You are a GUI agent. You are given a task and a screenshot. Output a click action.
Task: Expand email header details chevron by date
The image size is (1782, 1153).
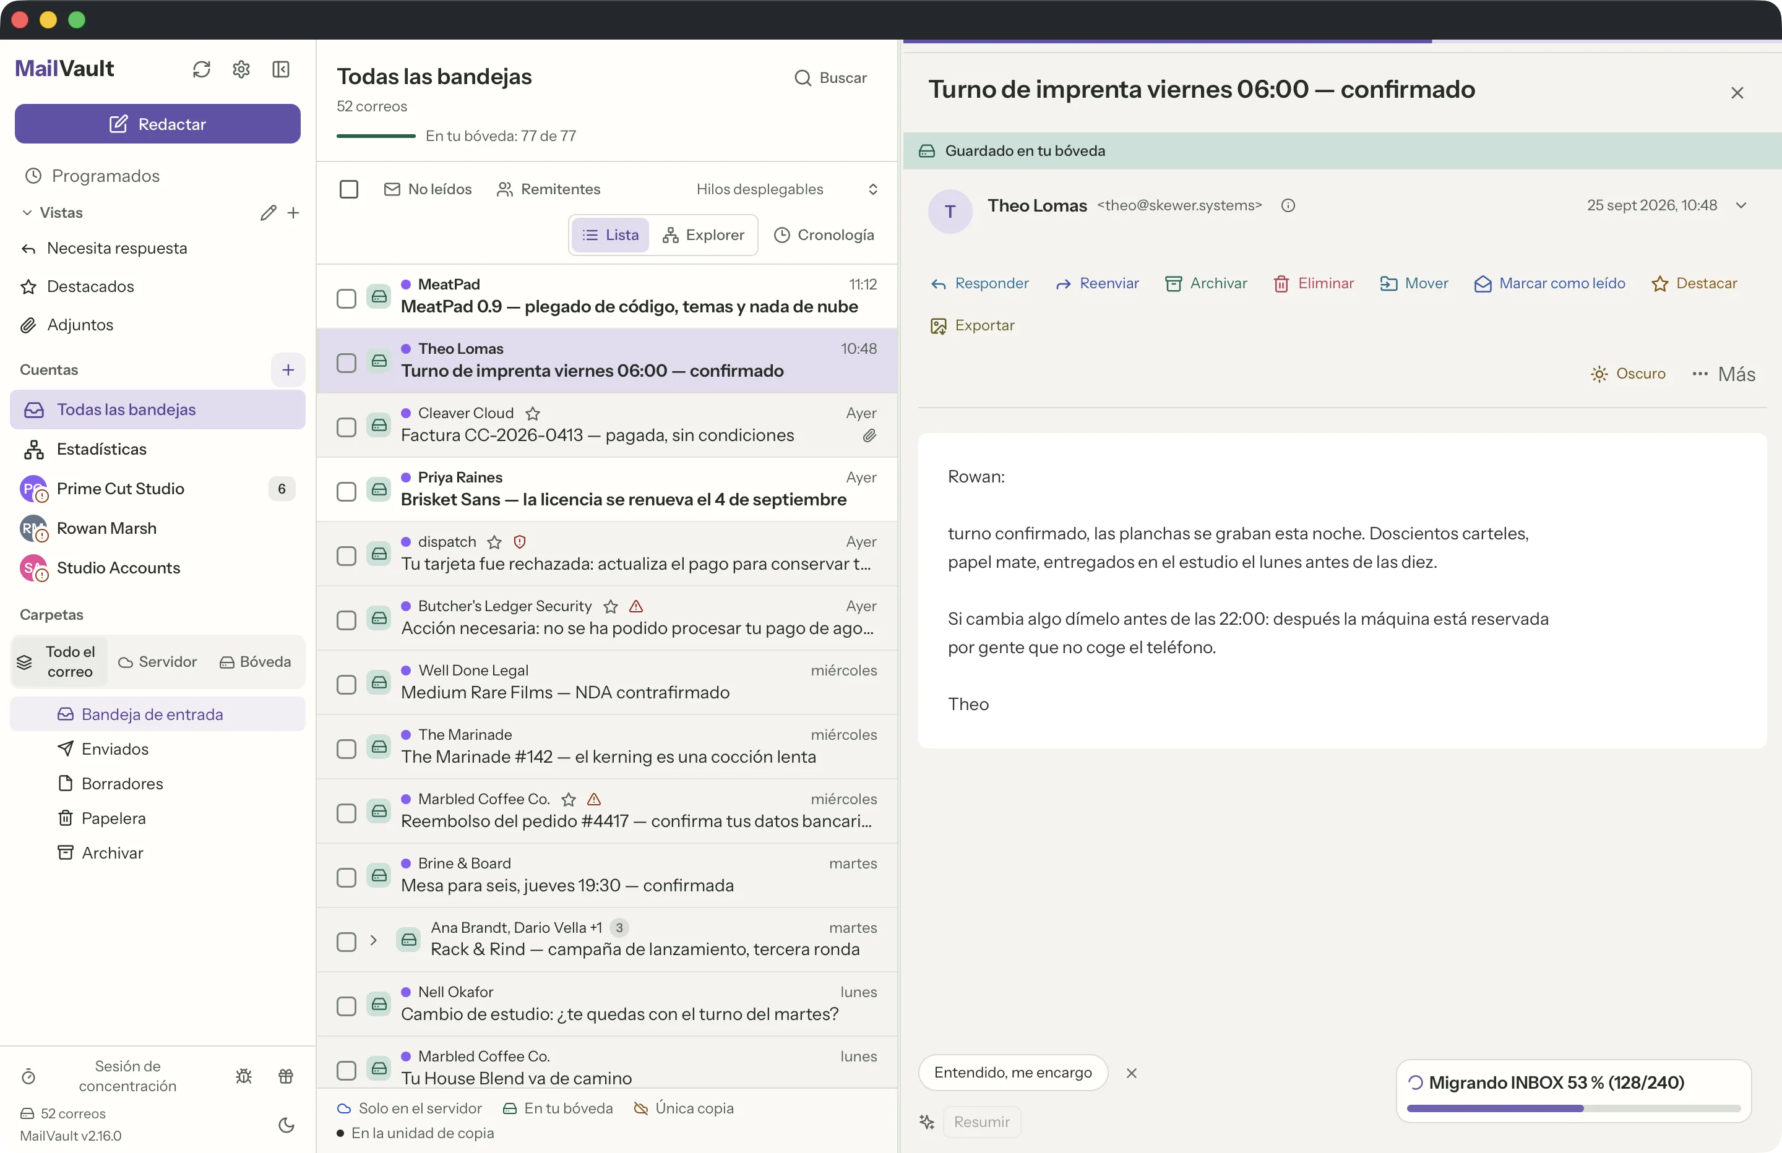pyautogui.click(x=1741, y=205)
